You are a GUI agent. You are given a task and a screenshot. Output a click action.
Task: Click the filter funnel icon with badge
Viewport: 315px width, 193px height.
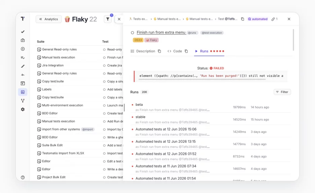point(108,19)
